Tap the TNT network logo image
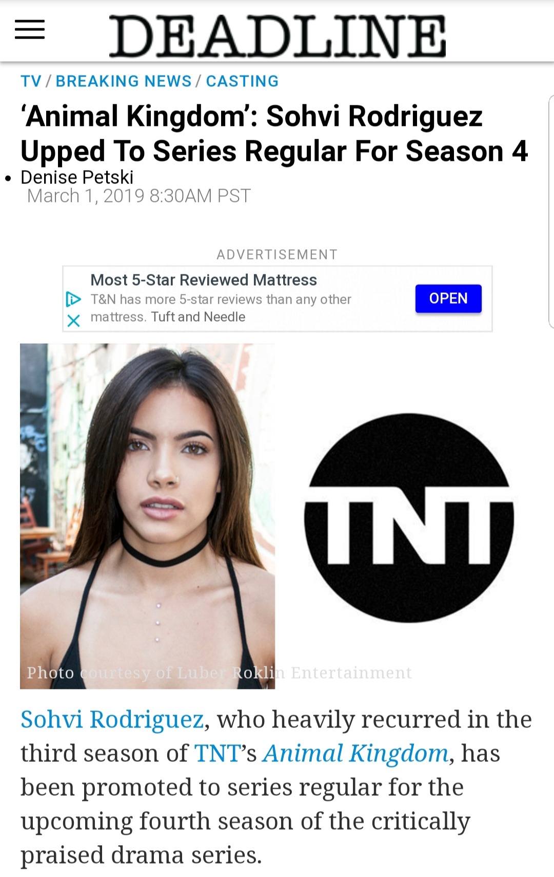The height and width of the screenshot is (877, 554). [x=409, y=518]
